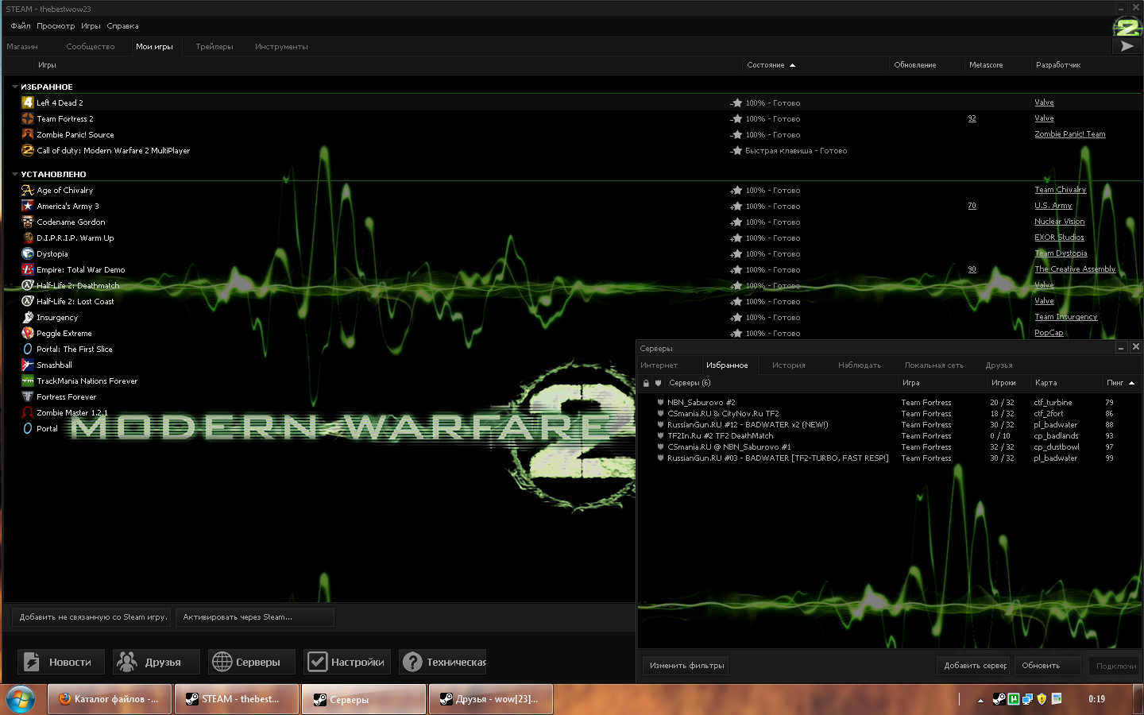Viewport: 1144px width, 715px height.
Task: Click the Peggle Extreme icon
Action: (28, 333)
